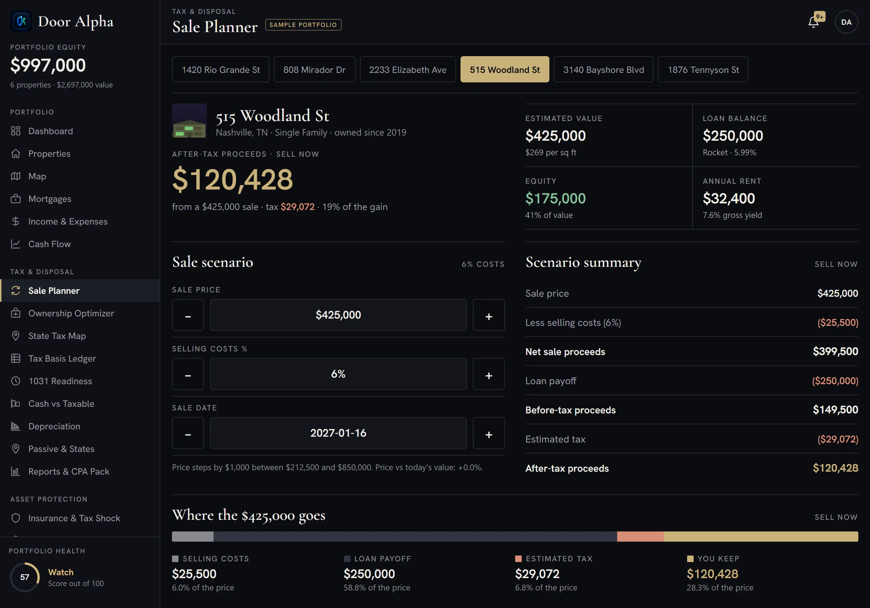870x608 pixels.
Task: Decrease the sale price with minus
Action: [188, 315]
